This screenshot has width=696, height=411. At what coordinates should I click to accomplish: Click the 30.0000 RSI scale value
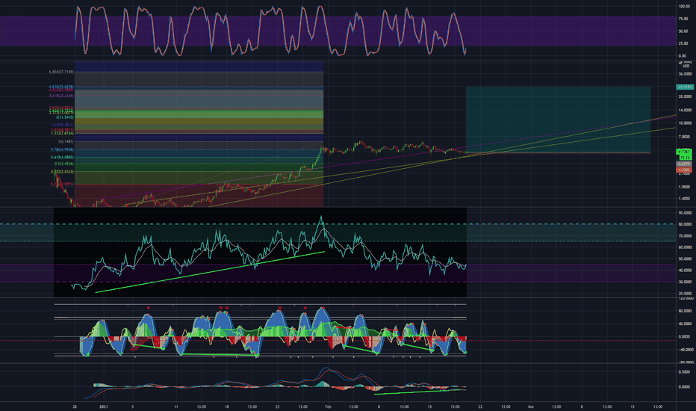click(685, 282)
